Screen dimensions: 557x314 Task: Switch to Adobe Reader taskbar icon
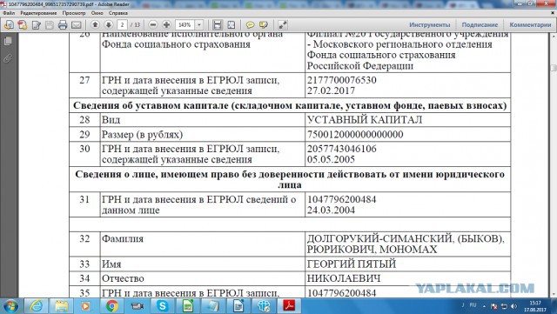[289, 306]
